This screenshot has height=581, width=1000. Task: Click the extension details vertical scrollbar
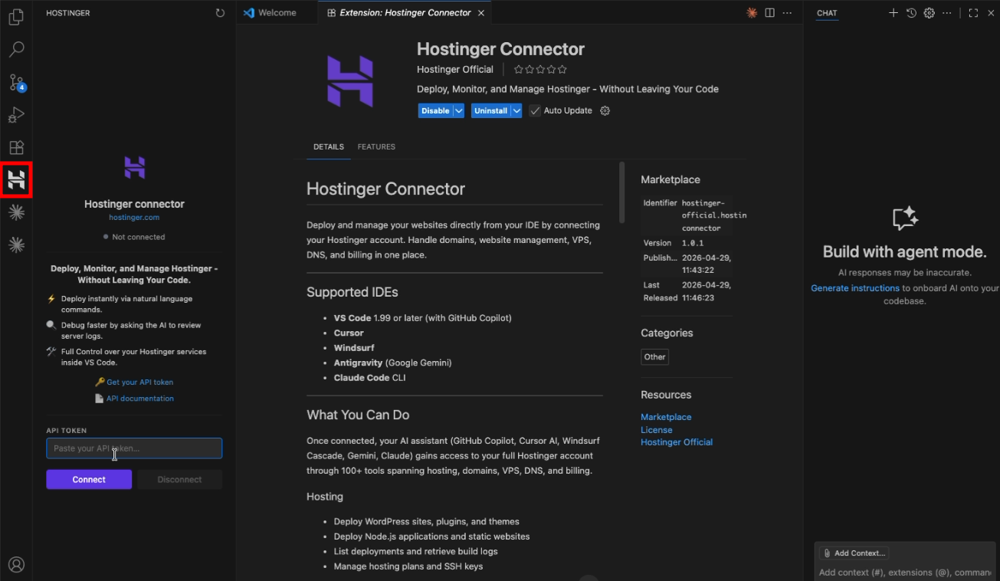pyautogui.click(x=621, y=192)
